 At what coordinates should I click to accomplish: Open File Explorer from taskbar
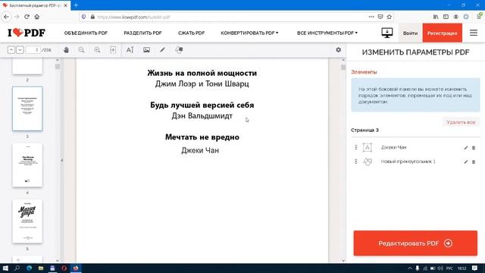(40, 268)
